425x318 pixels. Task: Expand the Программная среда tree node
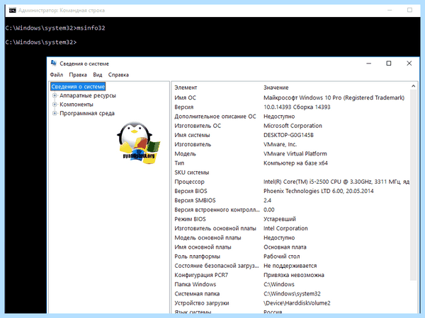point(55,113)
